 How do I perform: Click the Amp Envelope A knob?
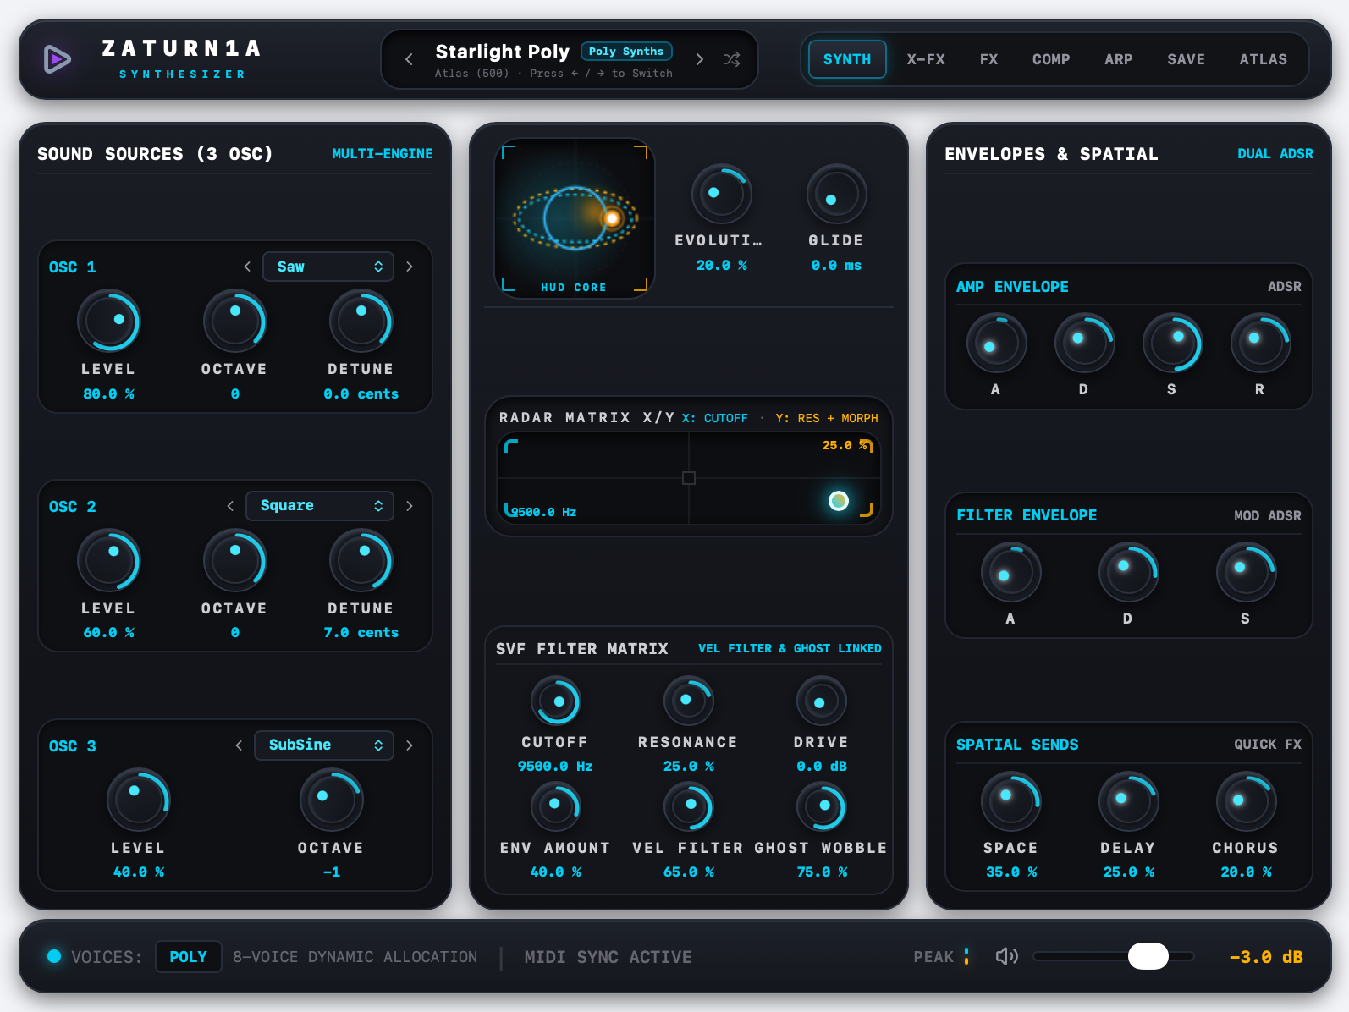tap(996, 344)
